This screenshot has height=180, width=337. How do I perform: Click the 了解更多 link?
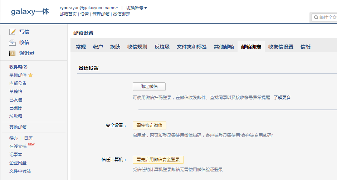pos(282,97)
